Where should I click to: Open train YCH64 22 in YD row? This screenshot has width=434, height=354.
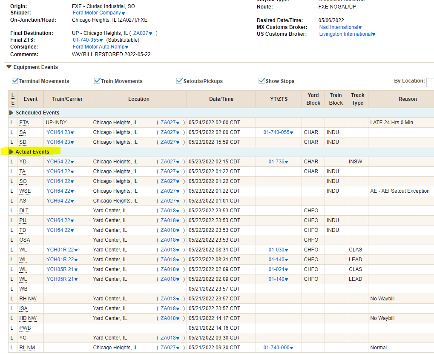pos(60,162)
